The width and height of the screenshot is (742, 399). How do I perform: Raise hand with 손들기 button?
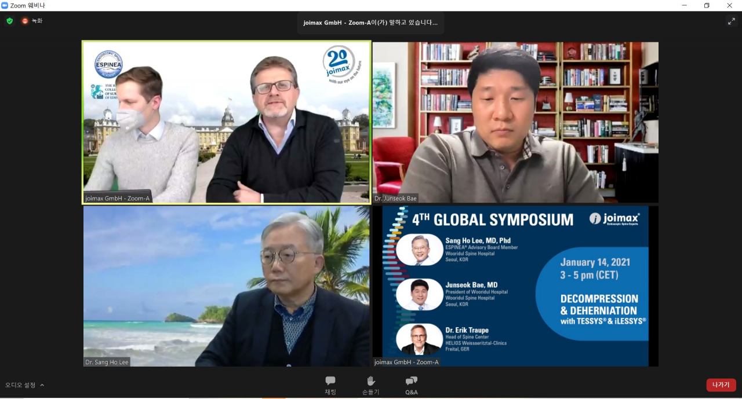coord(371,385)
